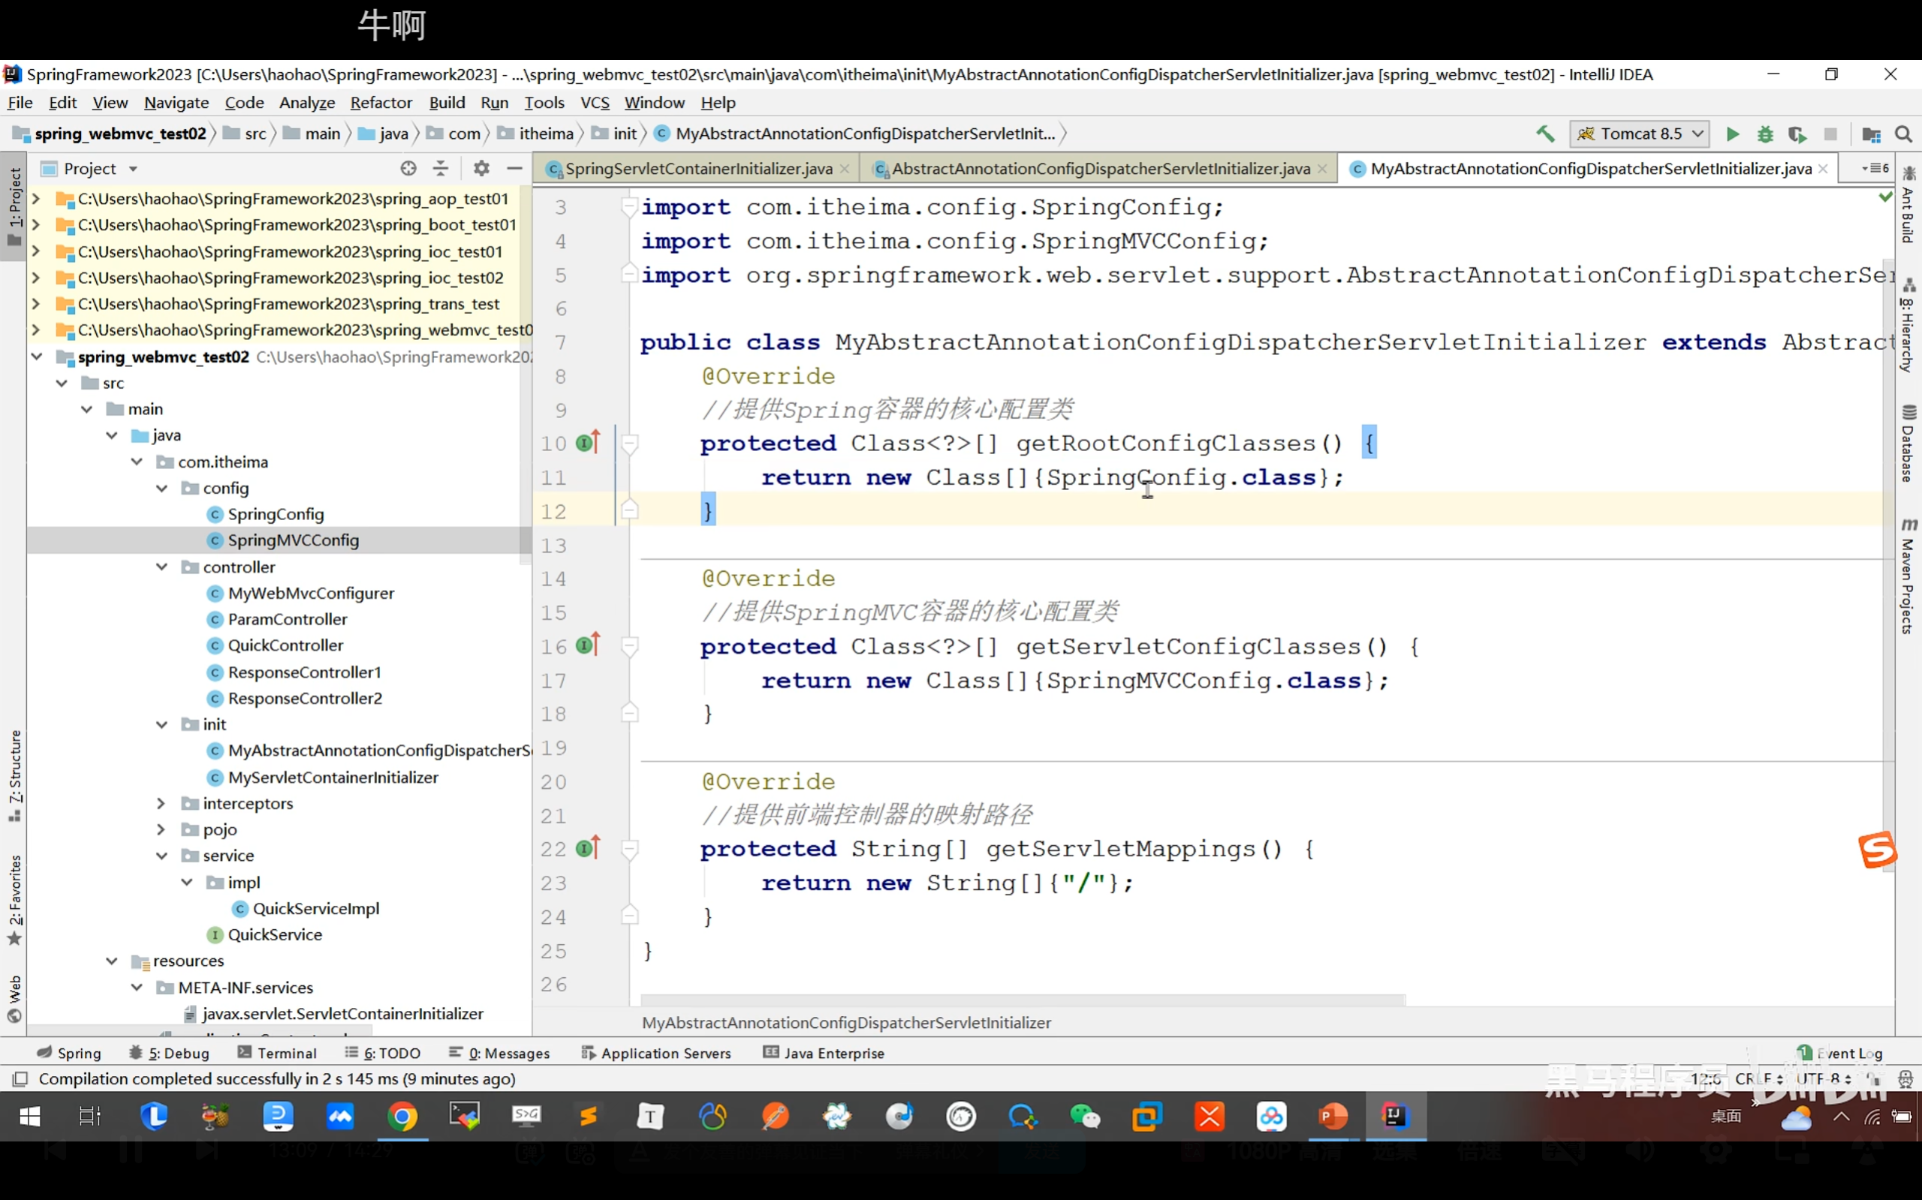The width and height of the screenshot is (1922, 1200).
Task: Open the Maven Projects side panel
Action: (1908, 576)
